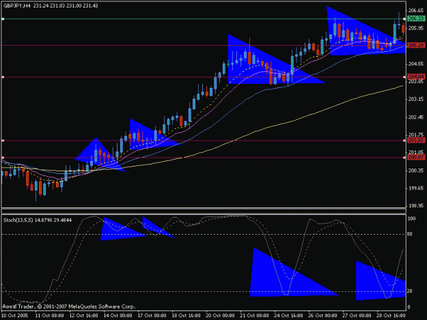The width and height of the screenshot is (427, 320).
Task: Click the 205.95 price scale value
Action: (416, 28)
